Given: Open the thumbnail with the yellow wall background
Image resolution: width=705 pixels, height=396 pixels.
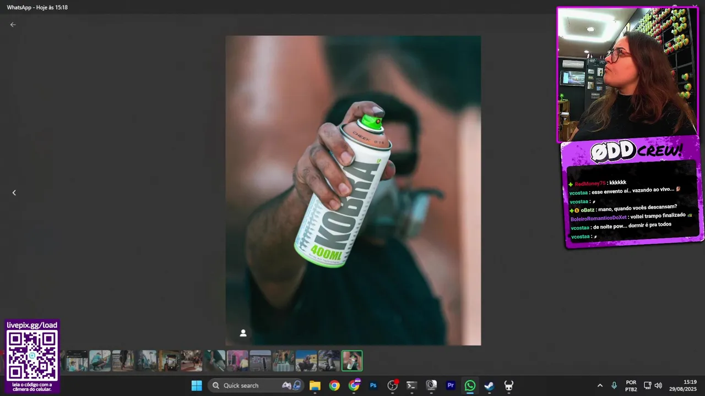Looking at the screenshot, I should (x=306, y=361).
